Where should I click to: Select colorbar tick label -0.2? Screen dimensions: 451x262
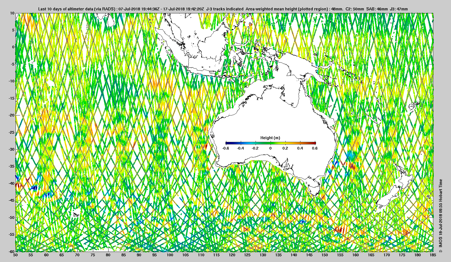[x=256, y=148]
